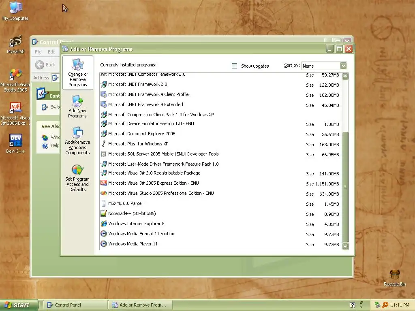Open File menu in Control Panel window
The image size is (415, 311).
[38, 52]
